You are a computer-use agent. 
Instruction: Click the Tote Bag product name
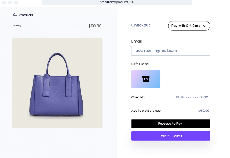point(17,26)
